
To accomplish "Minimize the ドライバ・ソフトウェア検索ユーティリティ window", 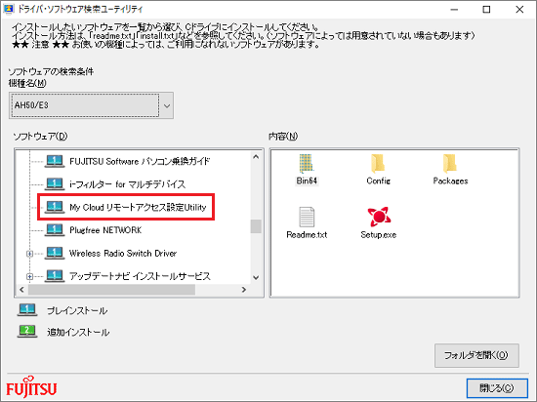I will tap(454, 10).
